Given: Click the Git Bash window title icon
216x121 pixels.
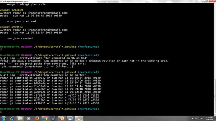Looking at the screenshot, I should click(1, 1).
